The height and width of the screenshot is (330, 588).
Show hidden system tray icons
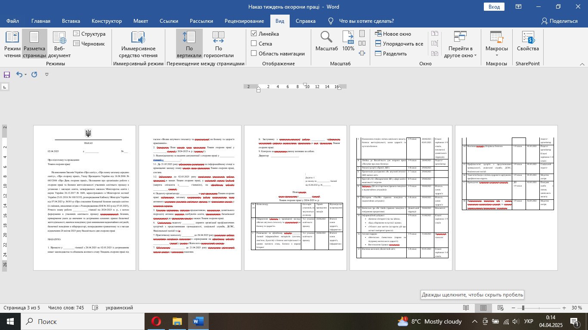click(474, 321)
